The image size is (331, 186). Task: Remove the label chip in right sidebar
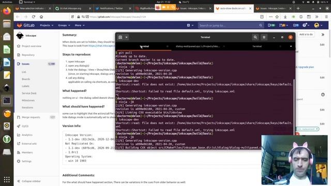pos(317,129)
